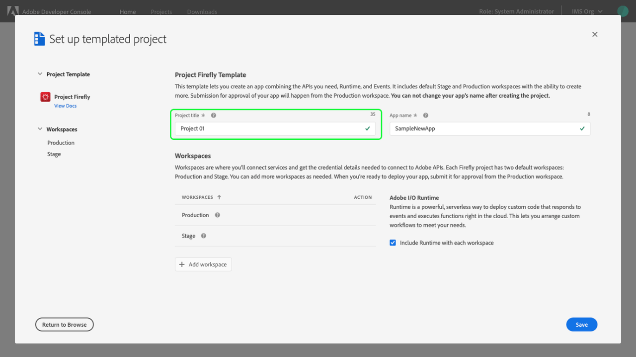The width and height of the screenshot is (636, 357).
Task: Collapse the Workspaces sidebar section
Action: 40,129
